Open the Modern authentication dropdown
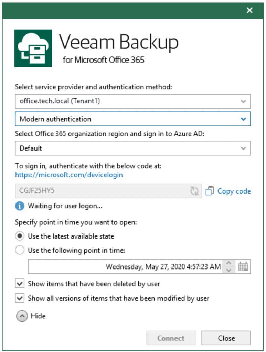 tap(133, 119)
